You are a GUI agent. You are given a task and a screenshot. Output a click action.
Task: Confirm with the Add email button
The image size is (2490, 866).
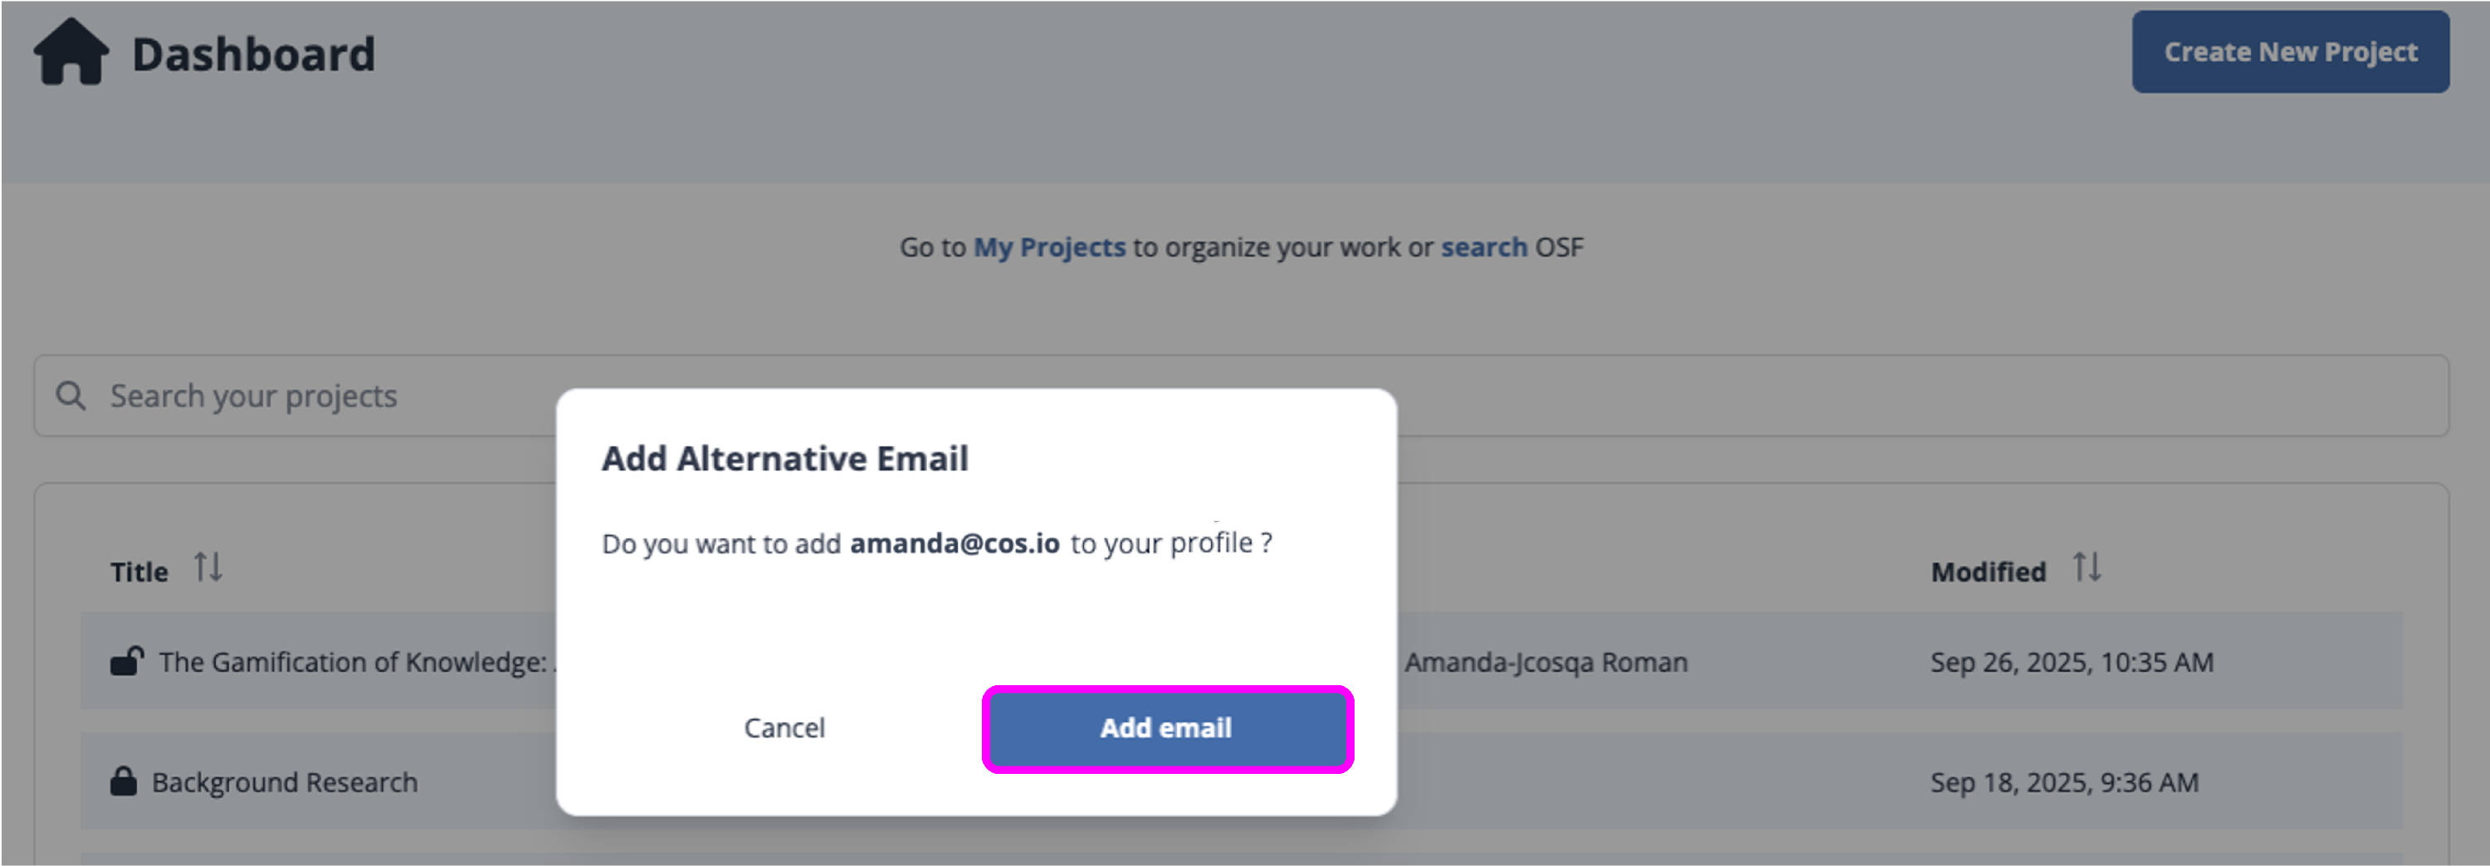[1167, 729]
